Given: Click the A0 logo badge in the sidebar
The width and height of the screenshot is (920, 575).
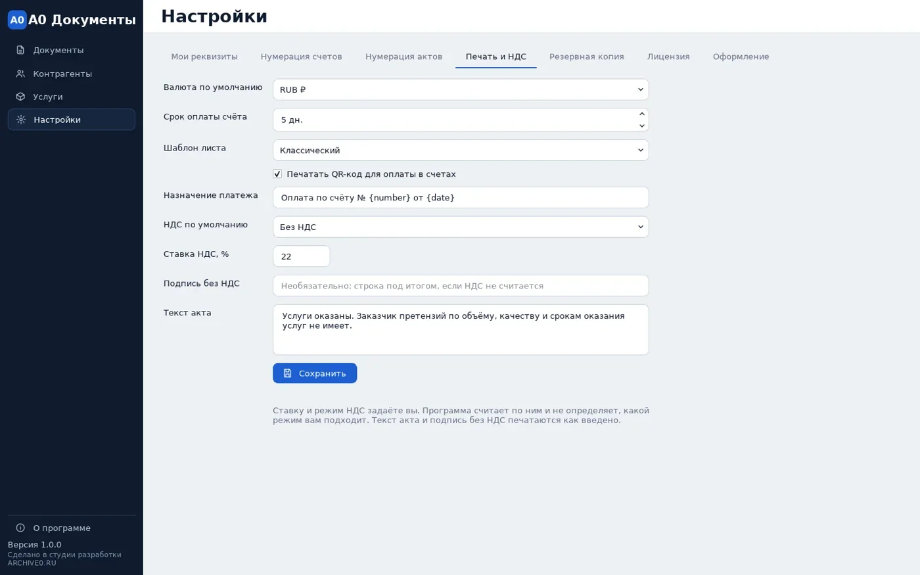Looking at the screenshot, I should pyautogui.click(x=17, y=20).
